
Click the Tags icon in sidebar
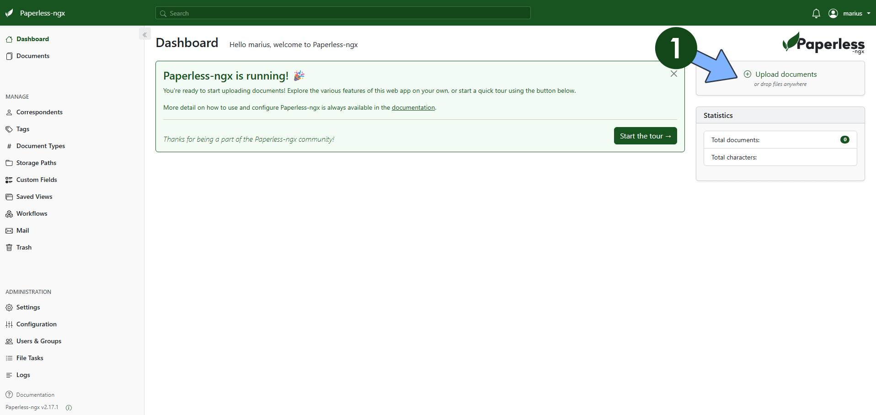point(9,129)
